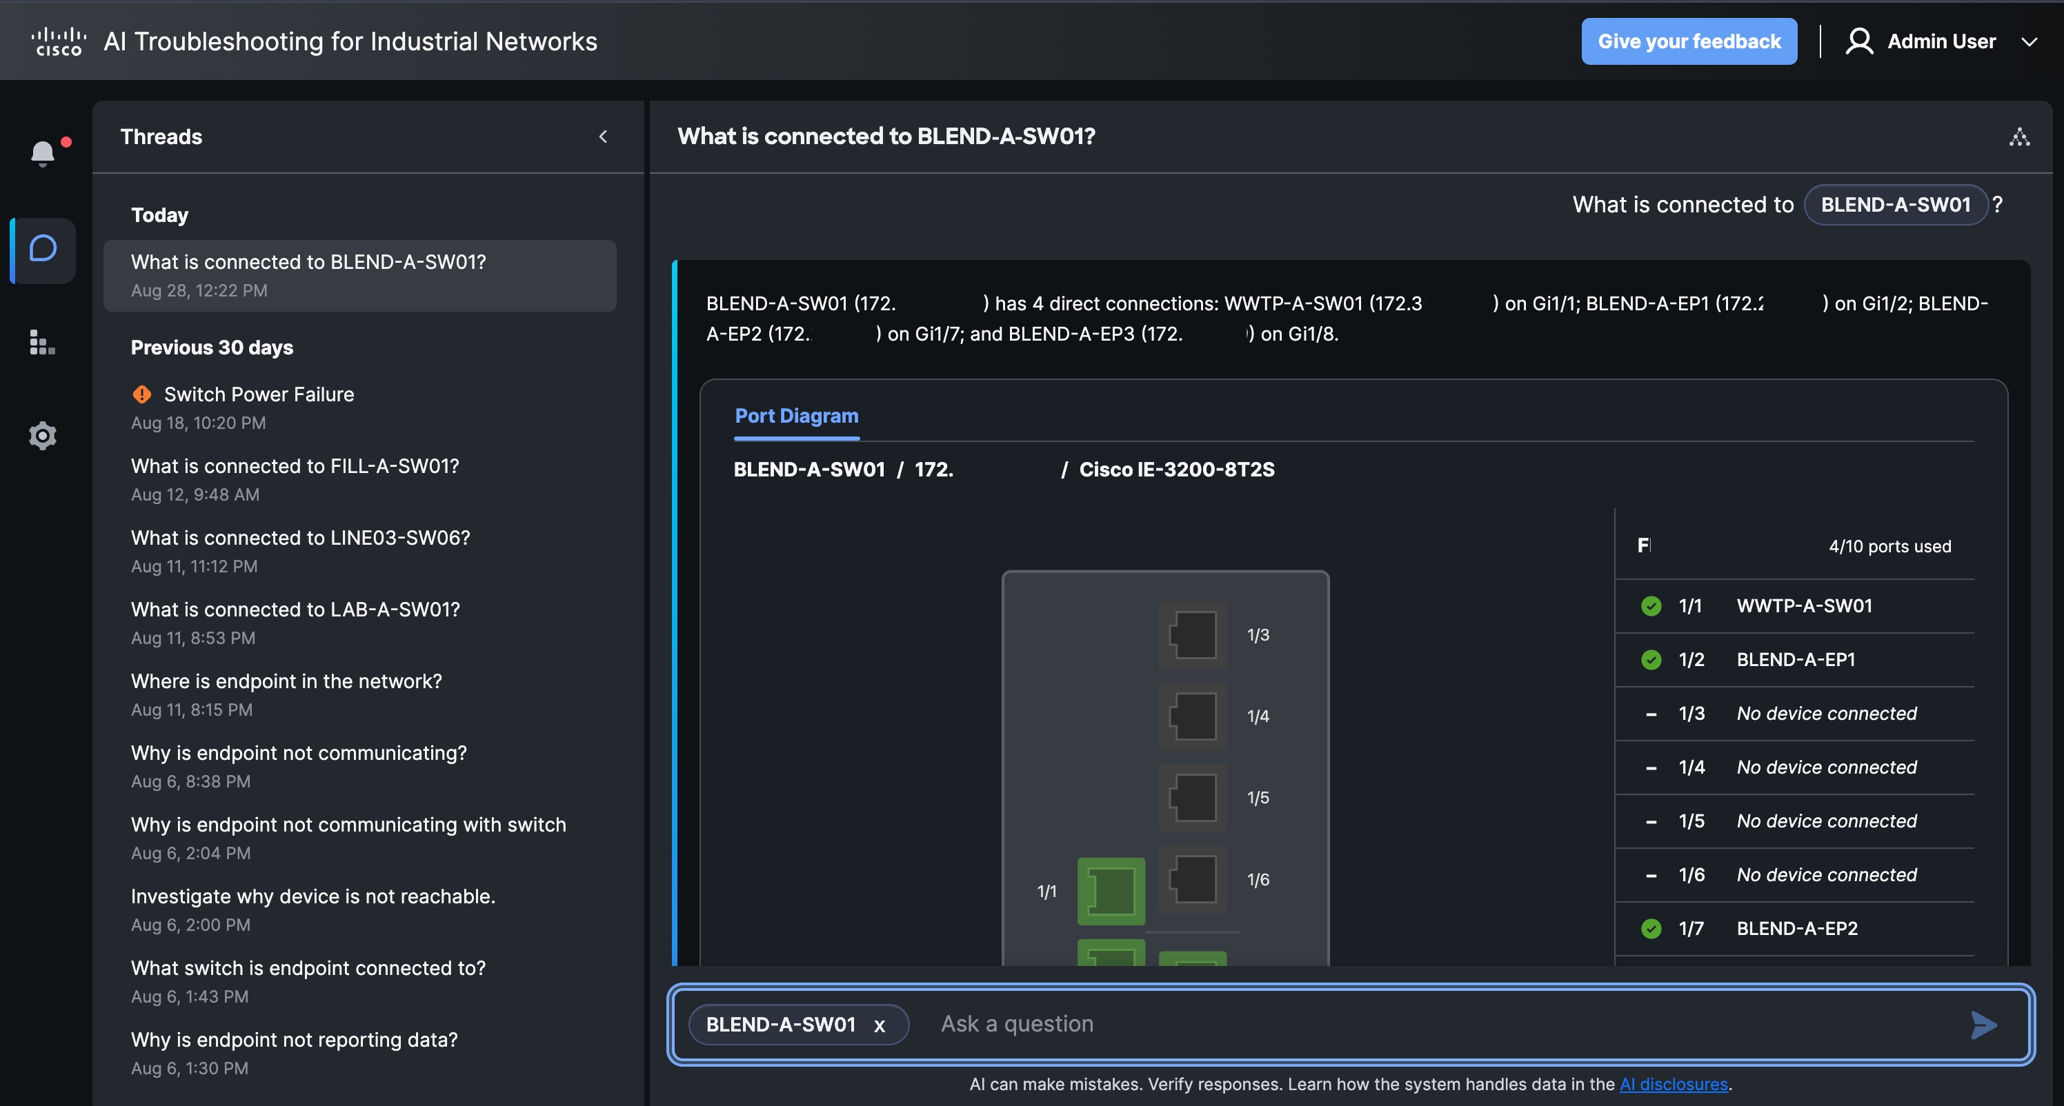Open the settings gear icon
Screen dimensions: 2064x1106
[43, 436]
